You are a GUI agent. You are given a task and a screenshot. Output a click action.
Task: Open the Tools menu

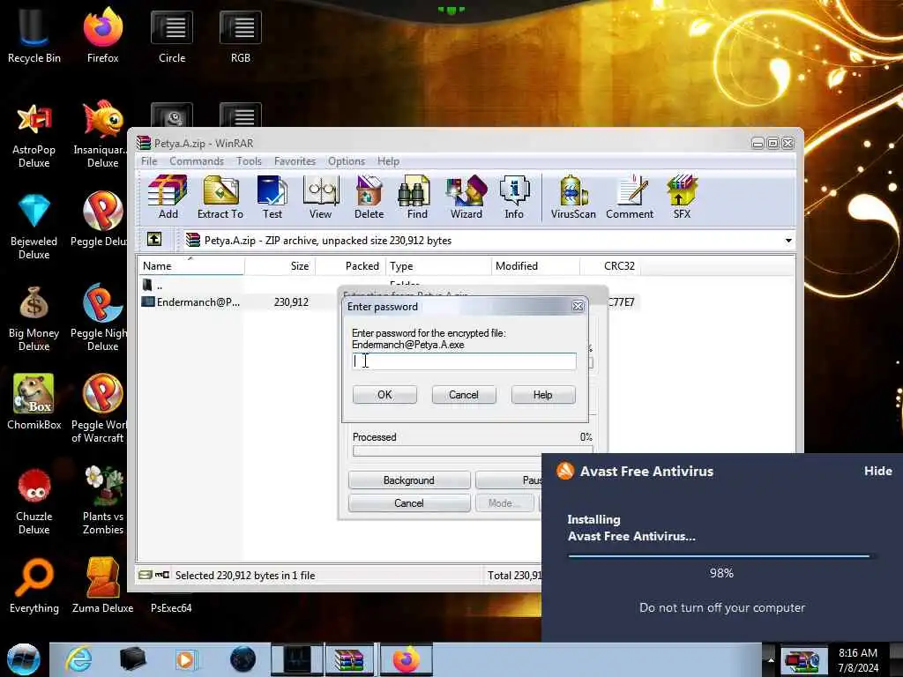click(249, 161)
